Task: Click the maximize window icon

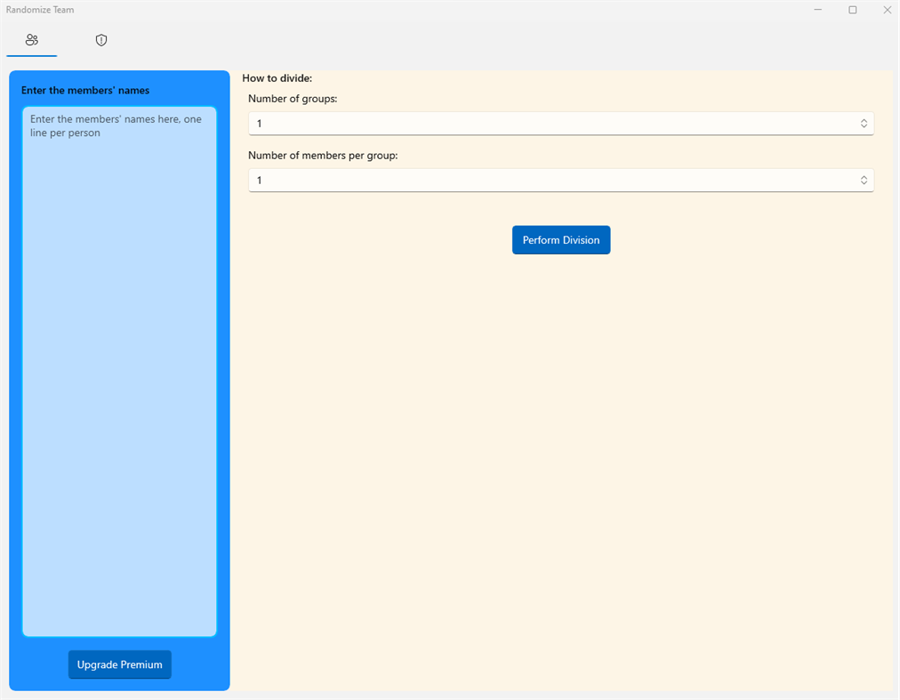Action: 852,10
